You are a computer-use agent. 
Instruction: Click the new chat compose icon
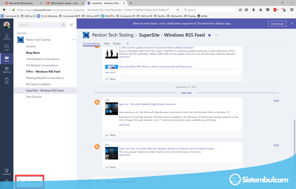(71, 25)
